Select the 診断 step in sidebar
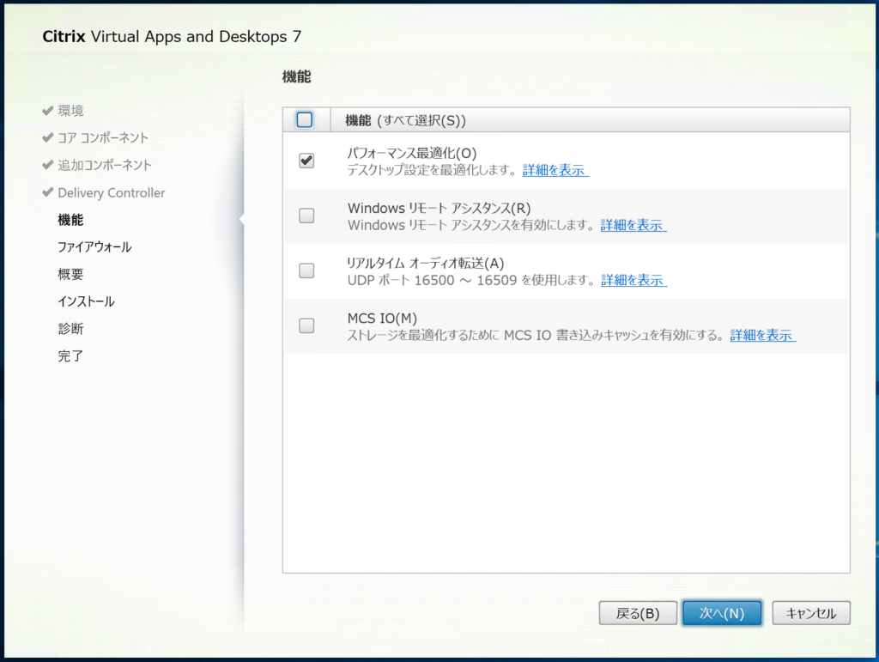 coord(70,329)
